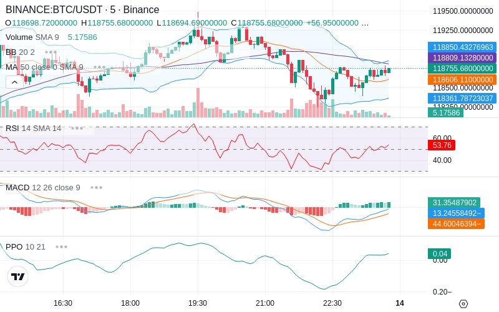The image size is (499, 312).
Task: Open more options for PPO indicator
Action: coord(61,246)
